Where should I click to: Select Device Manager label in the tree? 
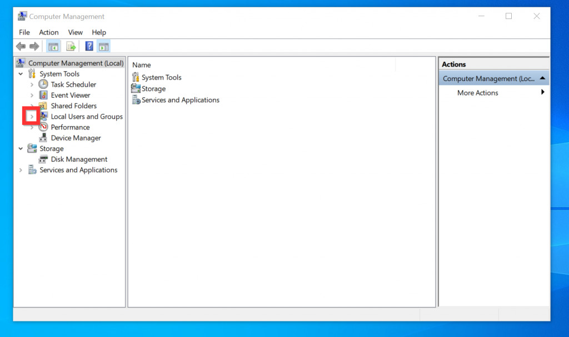click(x=76, y=138)
